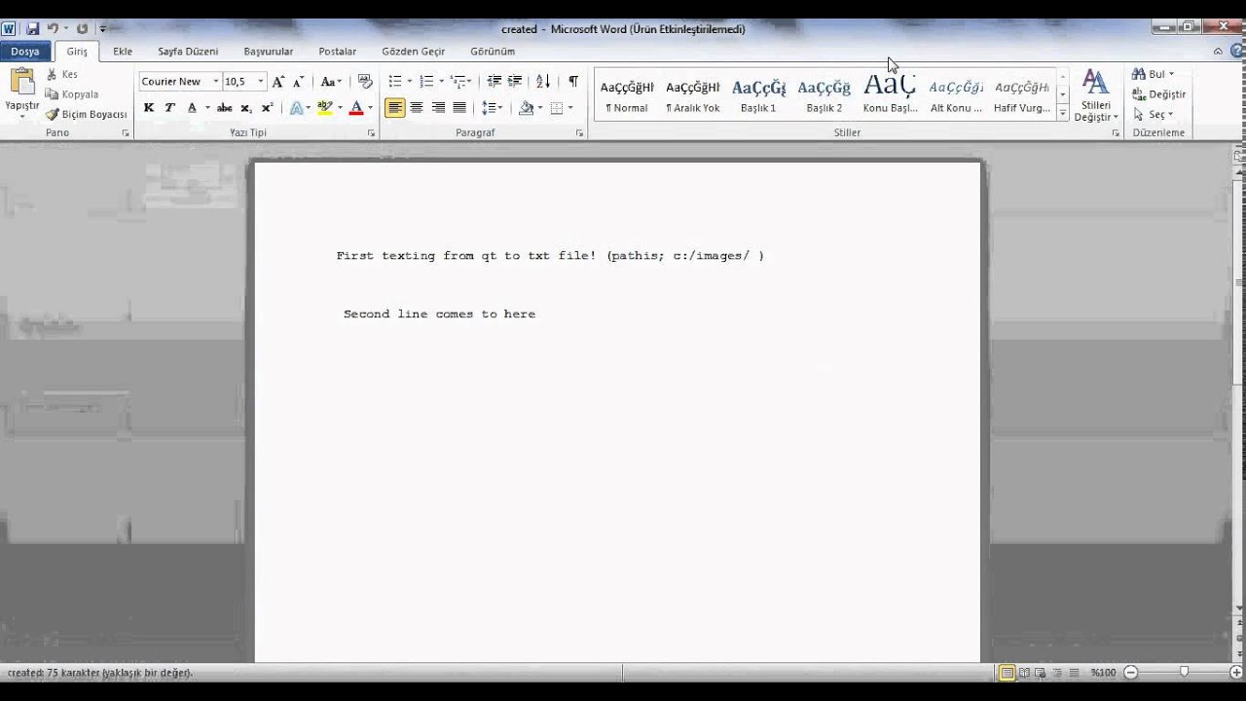This screenshot has width=1246, height=701.
Task: Toggle subscript x₂ formatting
Action: 245,108
